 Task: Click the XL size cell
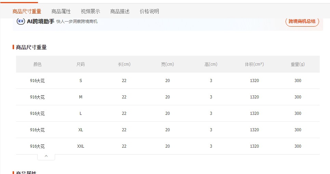81,130
